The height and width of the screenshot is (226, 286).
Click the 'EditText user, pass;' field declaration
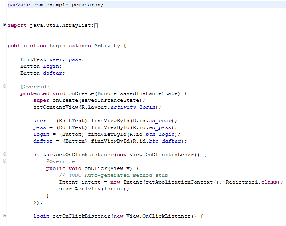tap(52, 59)
